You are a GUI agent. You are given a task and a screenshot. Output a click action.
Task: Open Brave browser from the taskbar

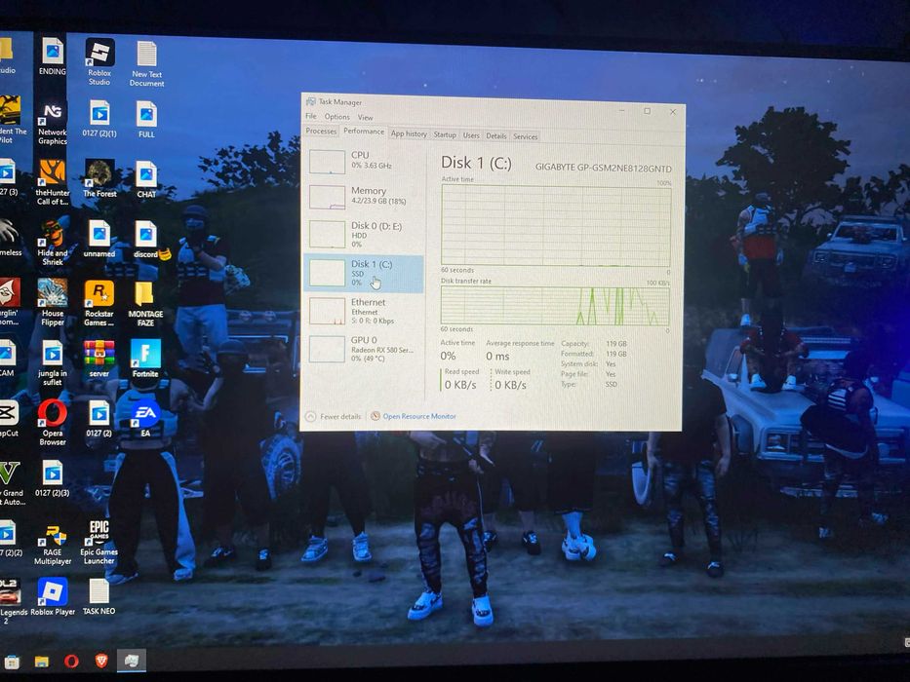click(101, 661)
